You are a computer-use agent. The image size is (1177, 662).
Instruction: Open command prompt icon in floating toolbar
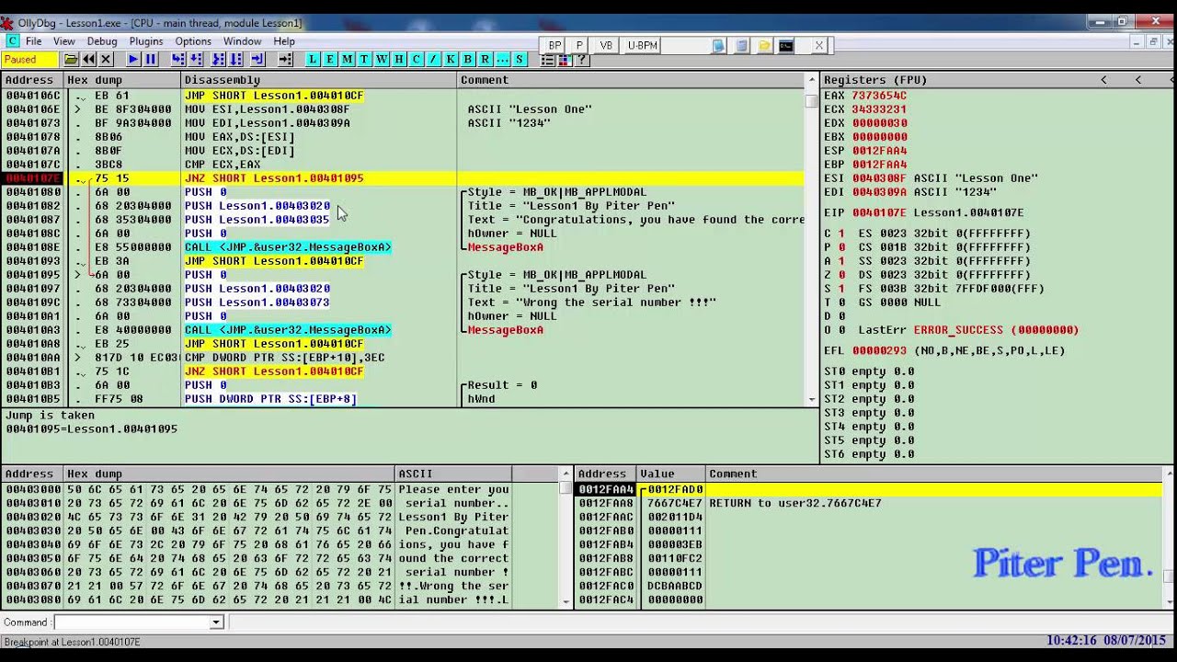pos(786,45)
